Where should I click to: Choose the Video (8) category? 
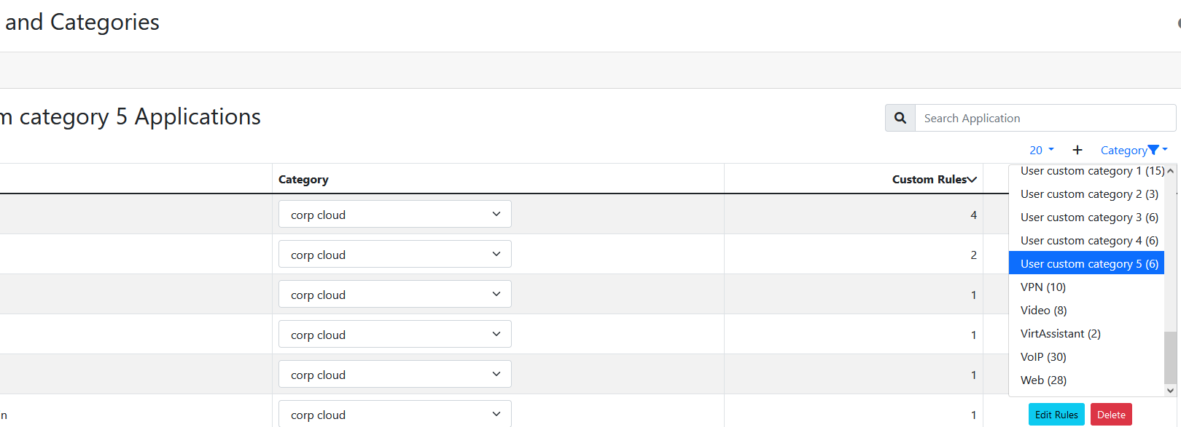click(x=1042, y=310)
